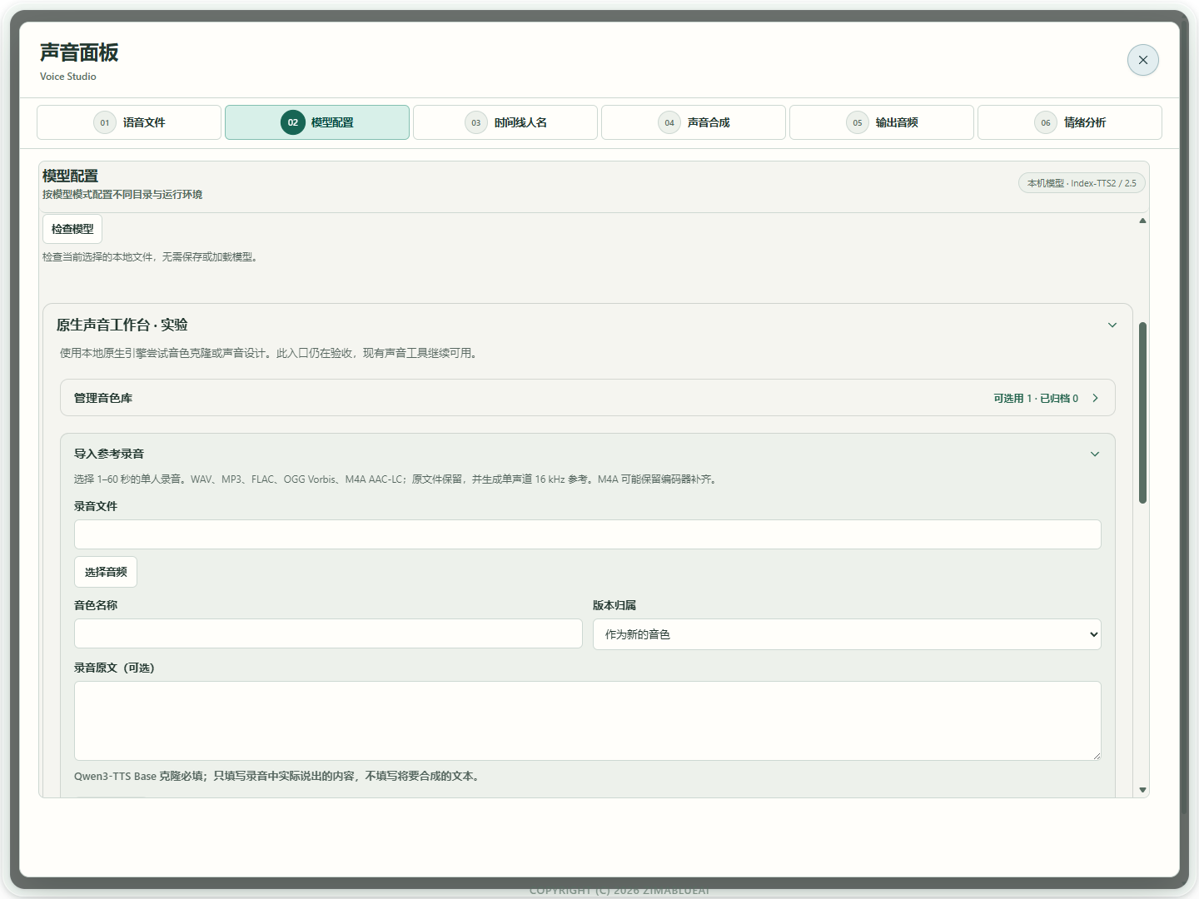
Task: Click the 03 step number circle
Action: pos(476,122)
